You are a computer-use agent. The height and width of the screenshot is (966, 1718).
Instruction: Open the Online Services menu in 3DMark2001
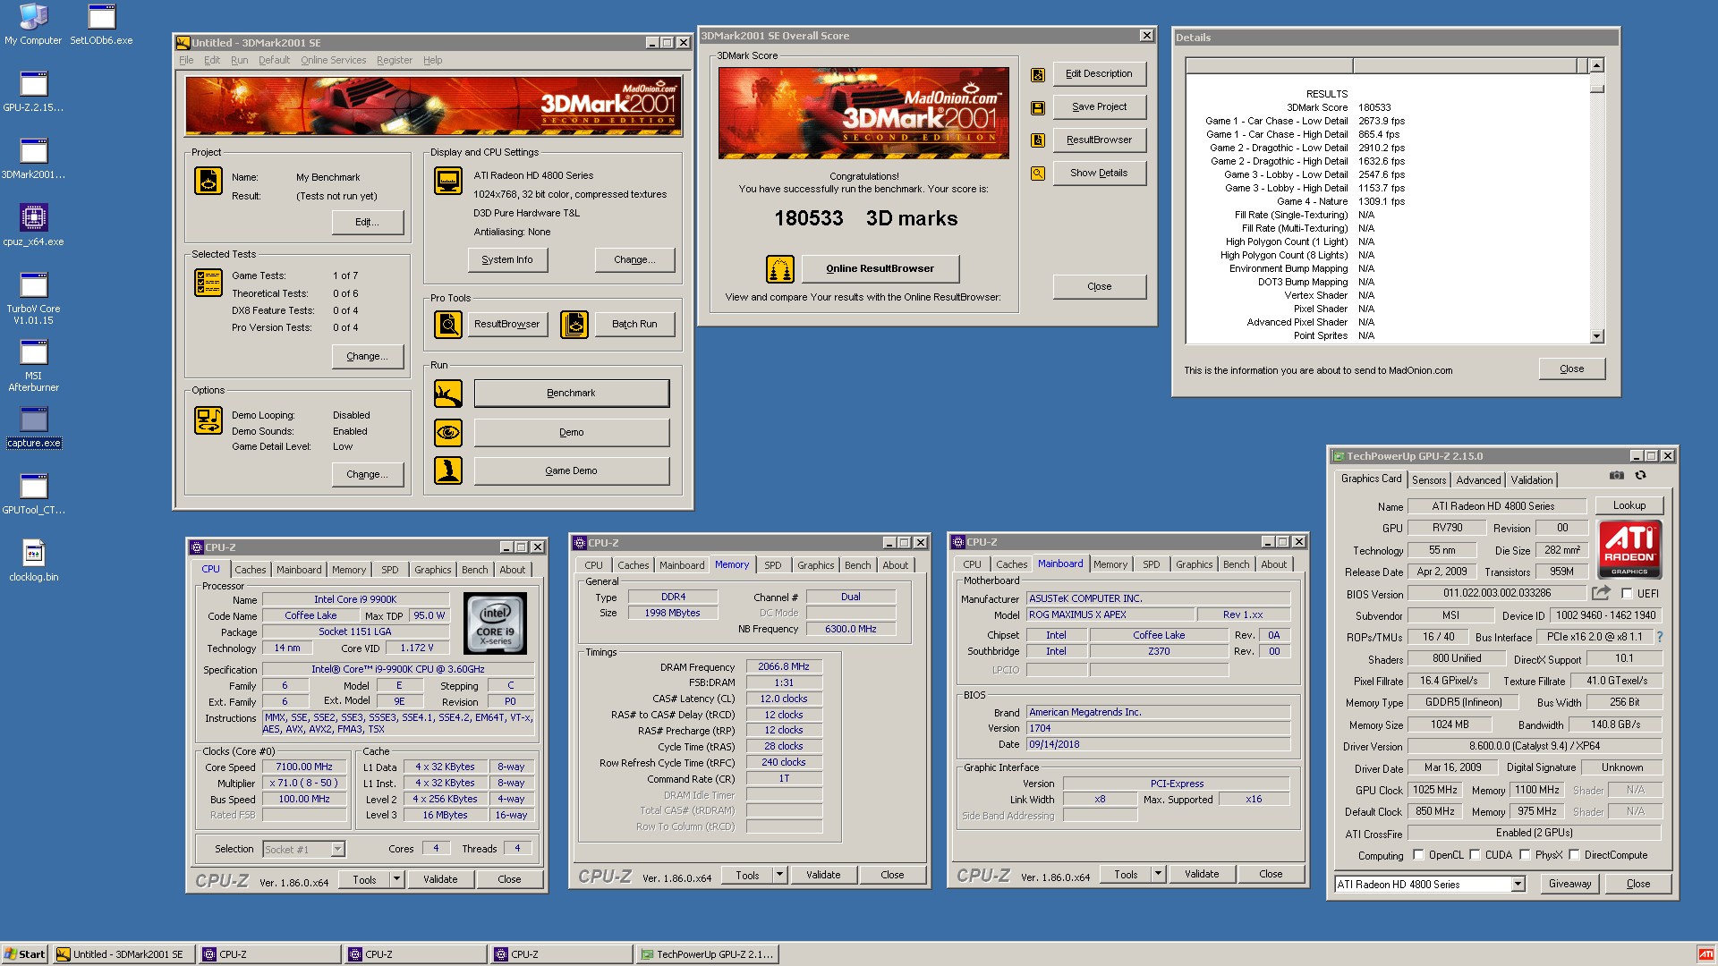[x=333, y=60]
